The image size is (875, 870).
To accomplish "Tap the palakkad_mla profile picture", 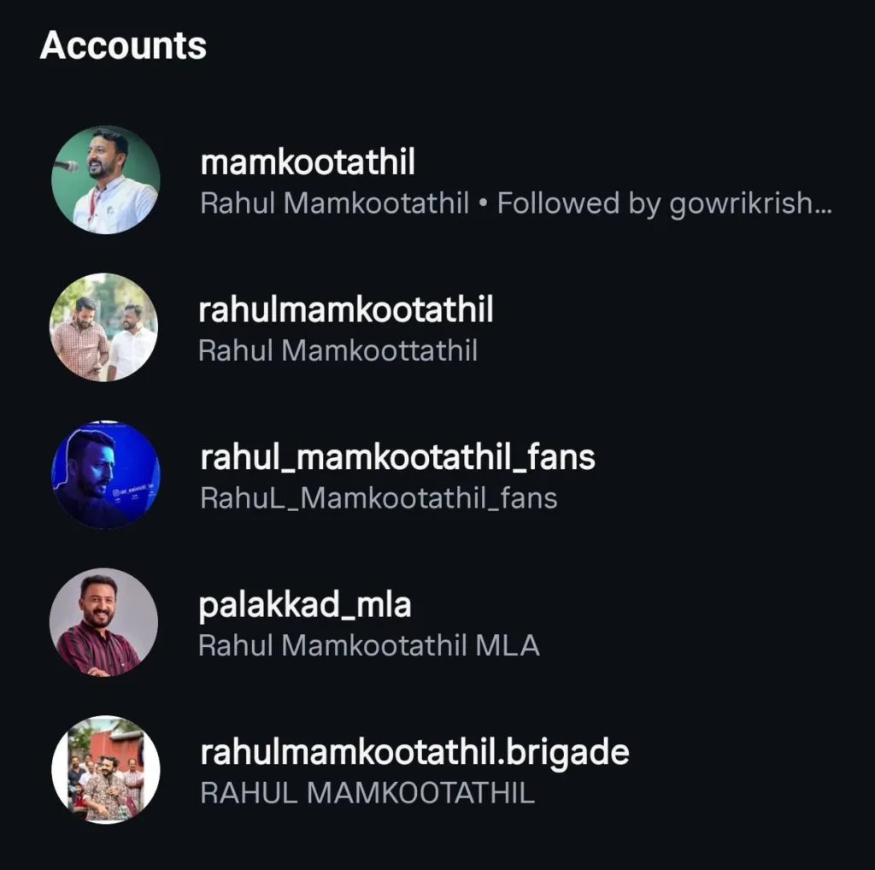I will pos(104,622).
